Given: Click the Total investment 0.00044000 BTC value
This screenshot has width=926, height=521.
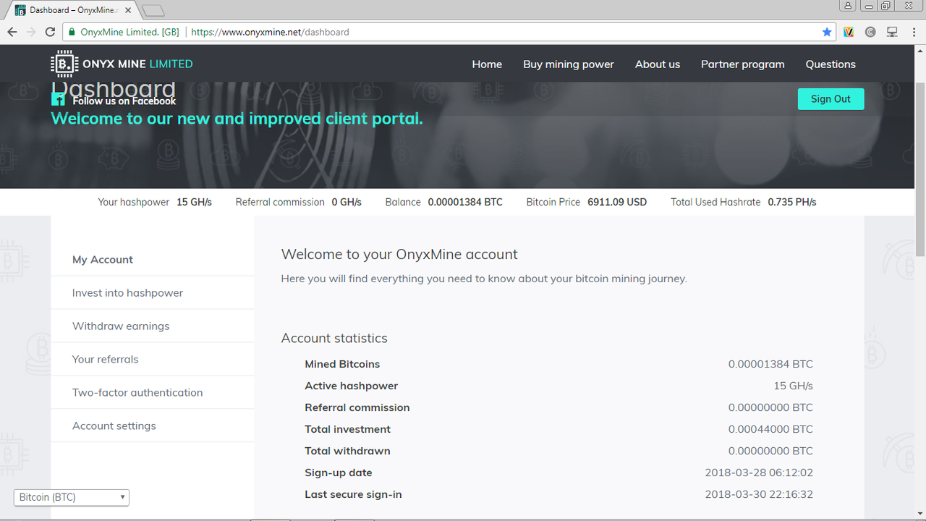Looking at the screenshot, I should coord(770,429).
